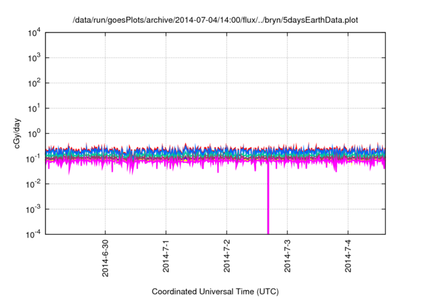Click the 10^-2 y-axis tick label

pos(34,184)
